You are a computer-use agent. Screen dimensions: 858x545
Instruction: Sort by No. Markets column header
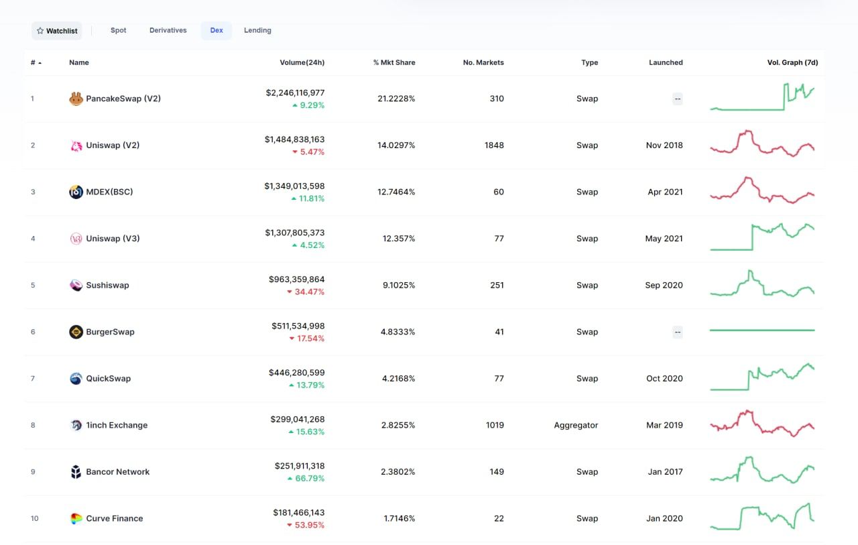[x=483, y=62]
